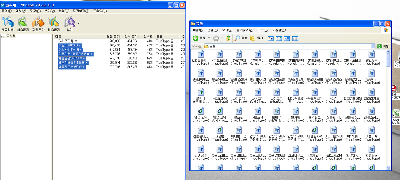Click the 검색 search button
This screenshot has height=180, width=400.
pos(241,38)
